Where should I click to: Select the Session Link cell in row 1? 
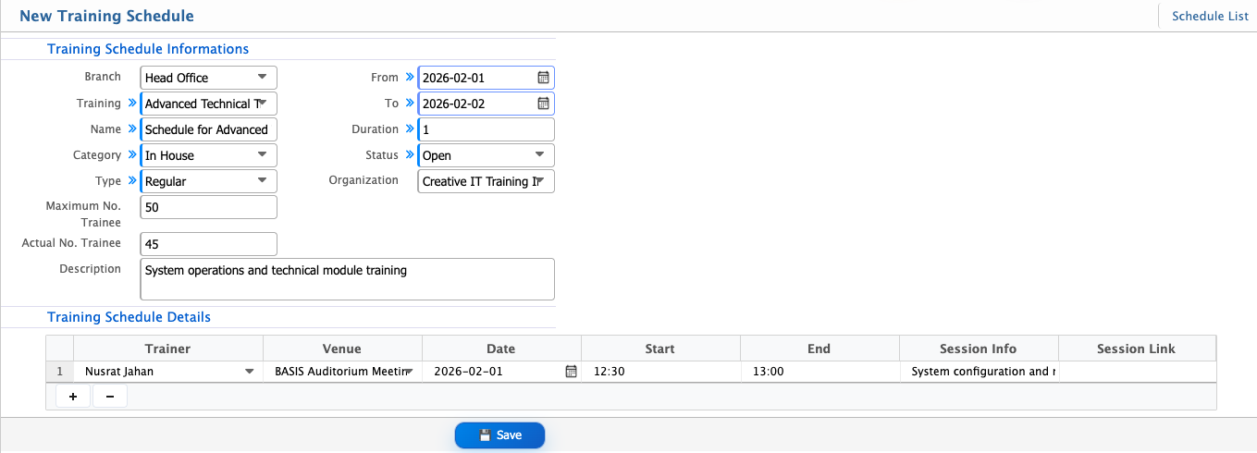(x=1136, y=372)
